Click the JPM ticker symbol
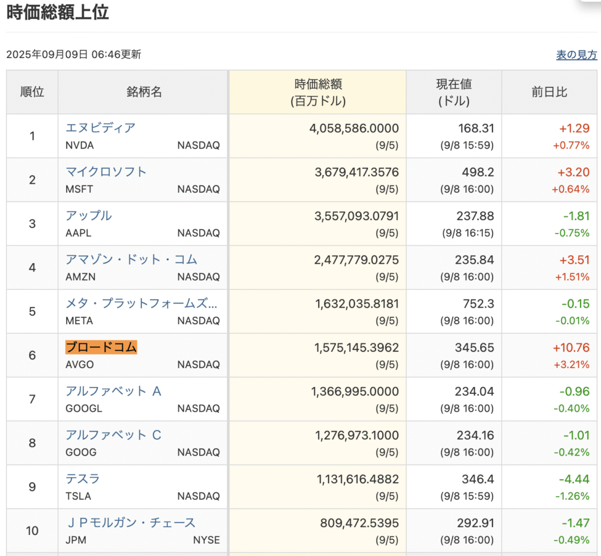This screenshot has width=601, height=556. [x=76, y=540]
